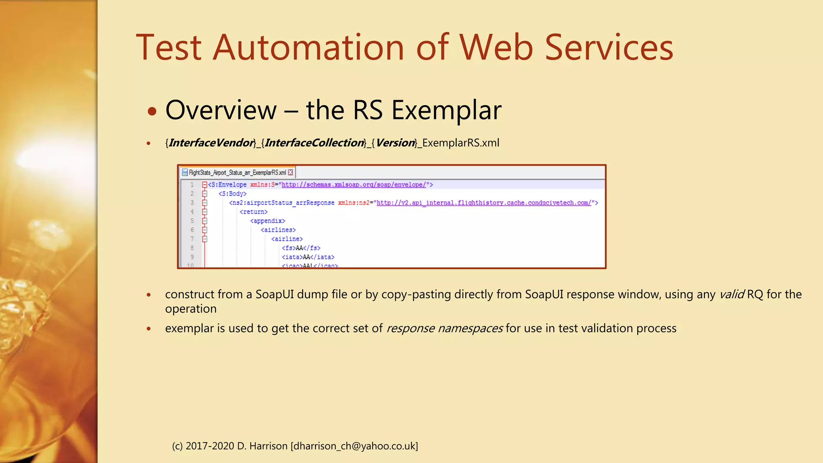Collapse the airline element fold marker

pos(205,239)
